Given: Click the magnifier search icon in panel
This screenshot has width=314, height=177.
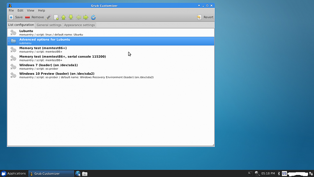Looking at the screenshot, I should click(x=257, y=174).
